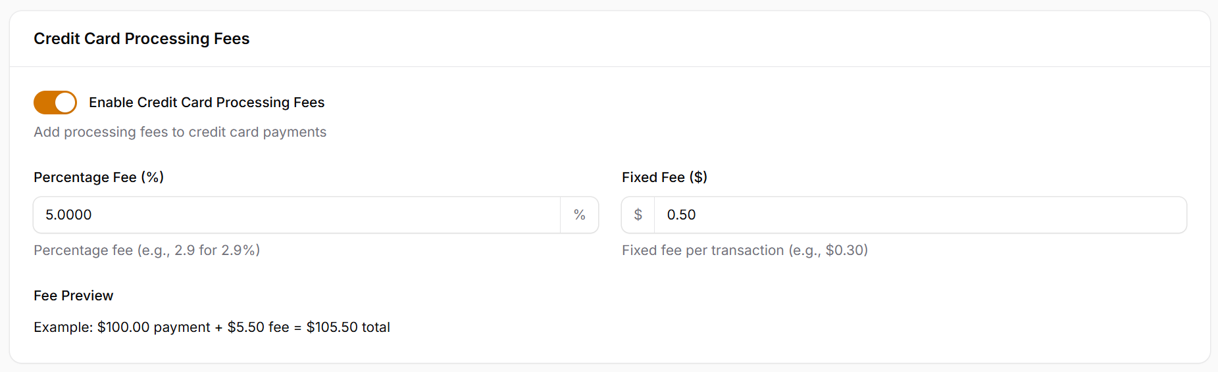The image size is (1218, 372).
Task: Click the "$0.30" example in the fixed fee hint
Action: (844, 250)
